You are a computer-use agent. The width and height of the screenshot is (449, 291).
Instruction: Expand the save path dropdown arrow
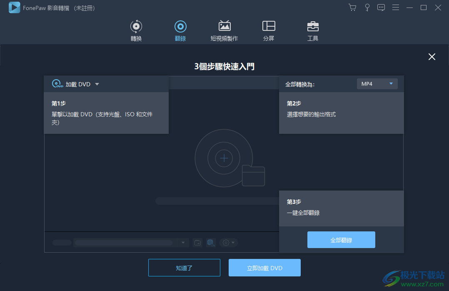point(183,243)
